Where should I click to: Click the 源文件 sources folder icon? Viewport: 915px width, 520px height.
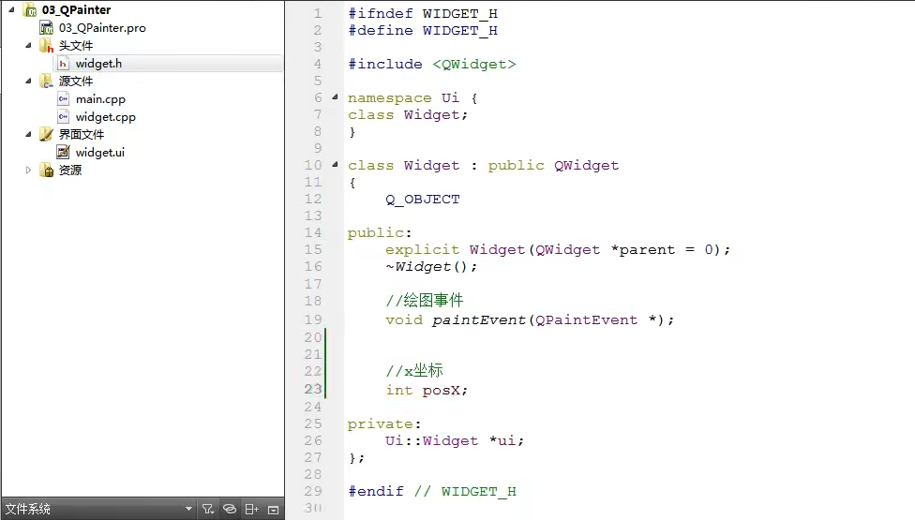tap(47, 81)
